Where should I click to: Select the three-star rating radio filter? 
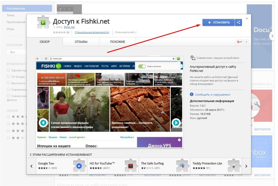coord(8,131)
